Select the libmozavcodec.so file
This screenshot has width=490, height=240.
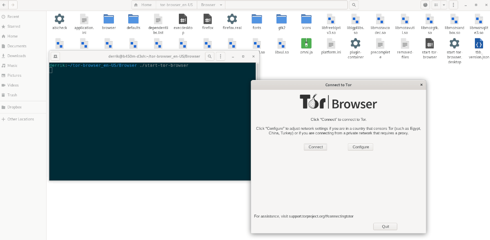(380, 19)
